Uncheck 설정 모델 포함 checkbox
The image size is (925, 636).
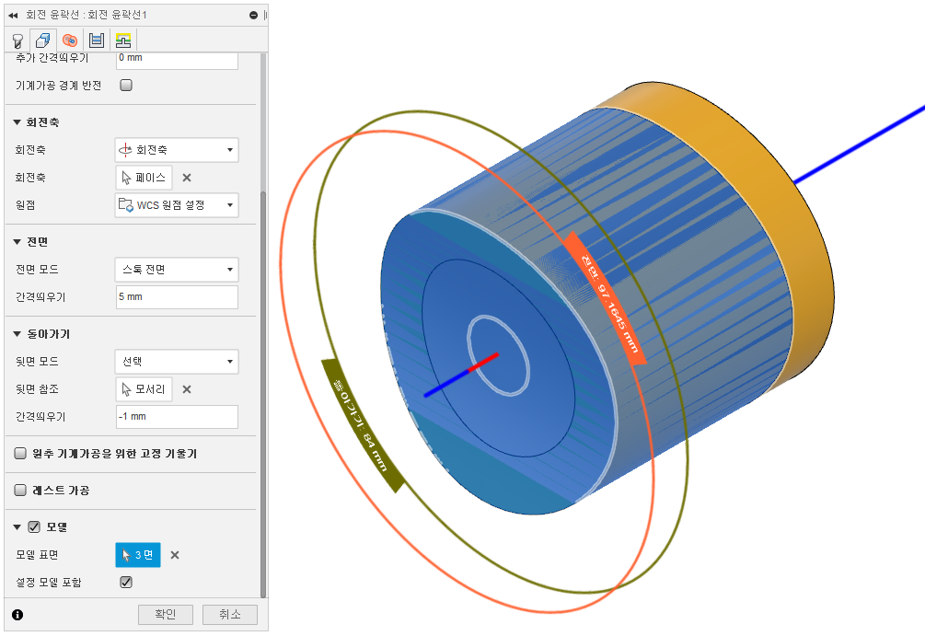click(x=126, y=583)
